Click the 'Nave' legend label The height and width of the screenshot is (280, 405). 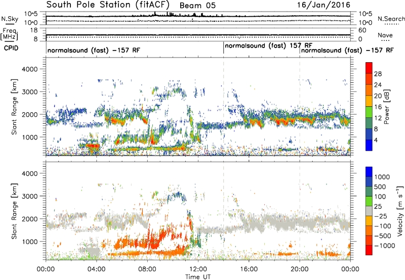click(x=385, y=35)
